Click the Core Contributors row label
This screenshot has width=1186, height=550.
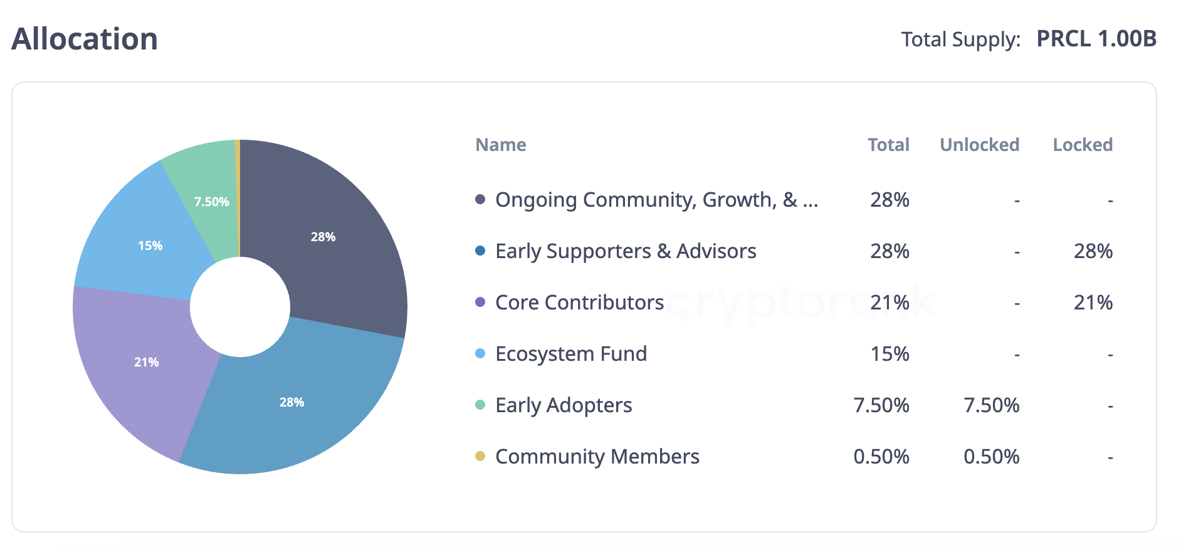tap(579, 303)
